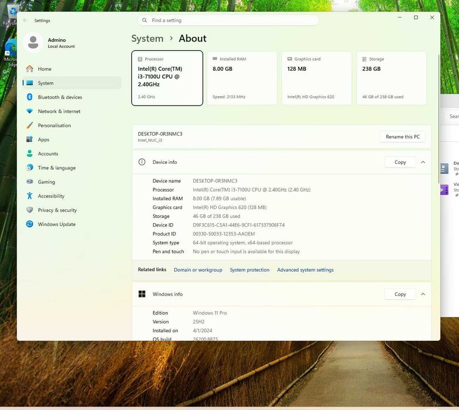Click the Accessibility figure icon
Image resolution: width=459 pixels, height=410 pixels.
click(29, 196)
